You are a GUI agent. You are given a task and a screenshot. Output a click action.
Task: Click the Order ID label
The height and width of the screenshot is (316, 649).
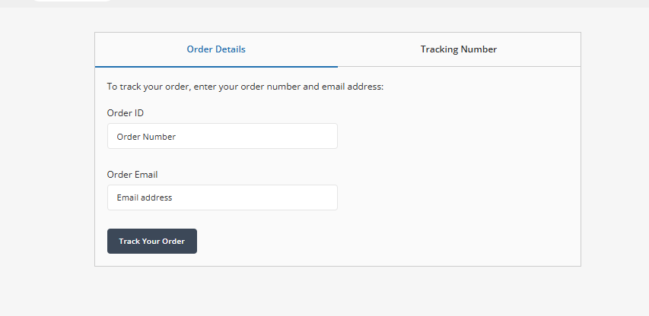[x=126, y=113]
